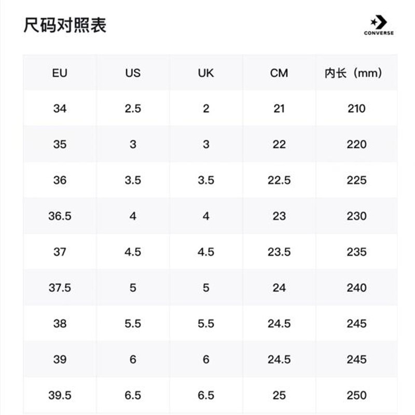The width and height of the screenshot is (415, 415).
Task: Click the 23.5 CM cell
Action: pyautogui.click(x=279, y=252)
